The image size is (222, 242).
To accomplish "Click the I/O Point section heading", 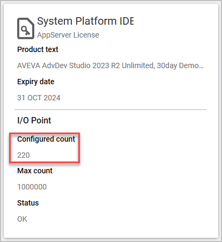I will [34, 120].
